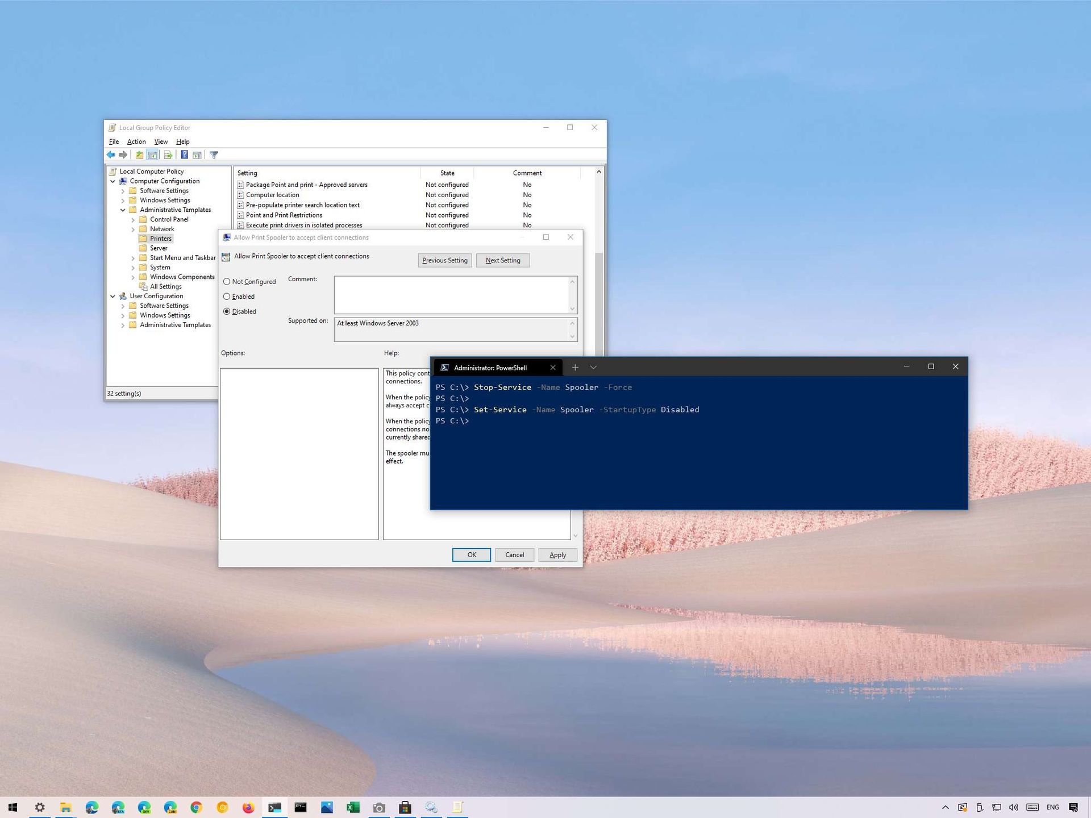Launch Windows Terminal from the taskbar

(x=275, y=807)
